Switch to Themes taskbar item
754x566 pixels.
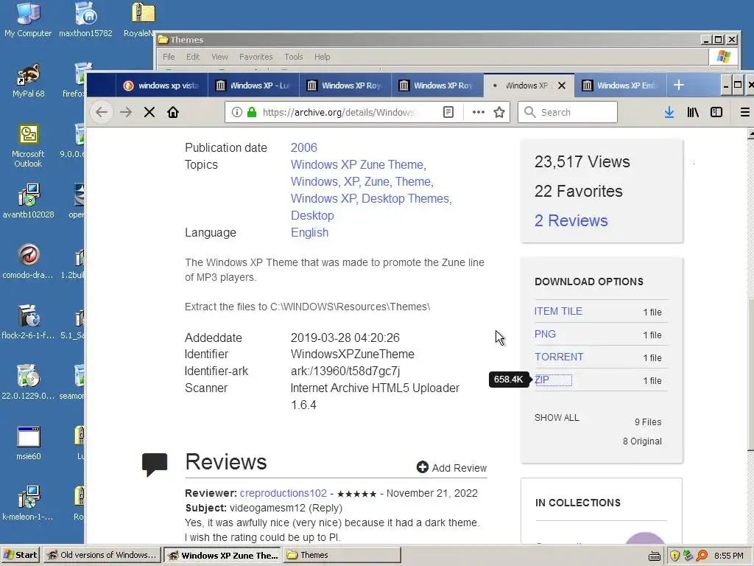342,556
